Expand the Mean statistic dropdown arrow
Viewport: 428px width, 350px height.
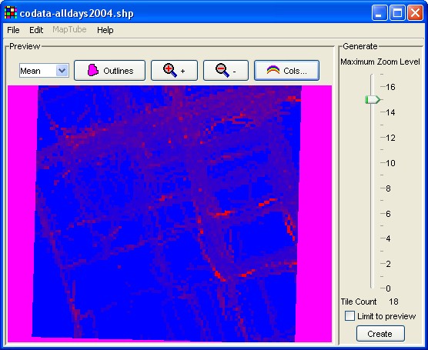62,70
